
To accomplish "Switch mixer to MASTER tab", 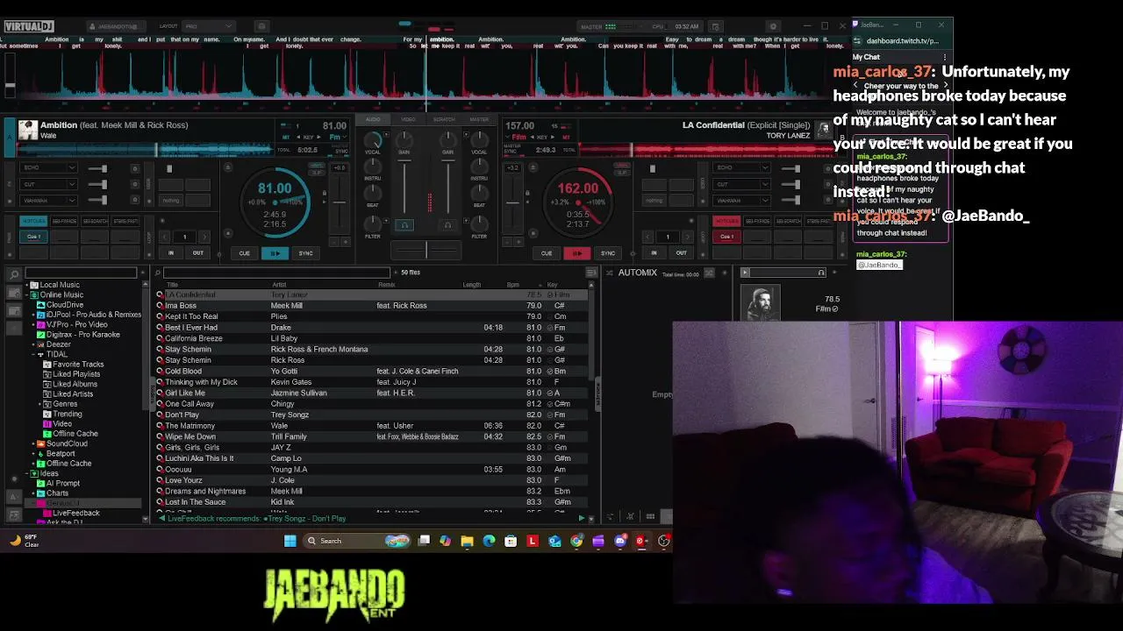I will [479, 119].
